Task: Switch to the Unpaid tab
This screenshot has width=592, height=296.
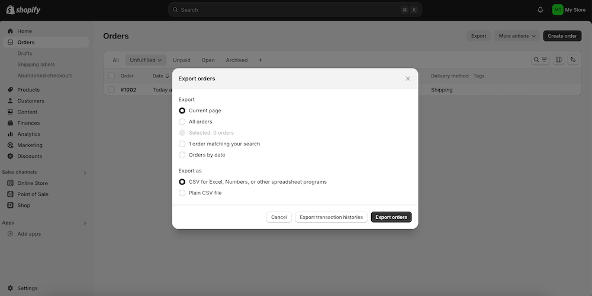Action: (182, 60)
